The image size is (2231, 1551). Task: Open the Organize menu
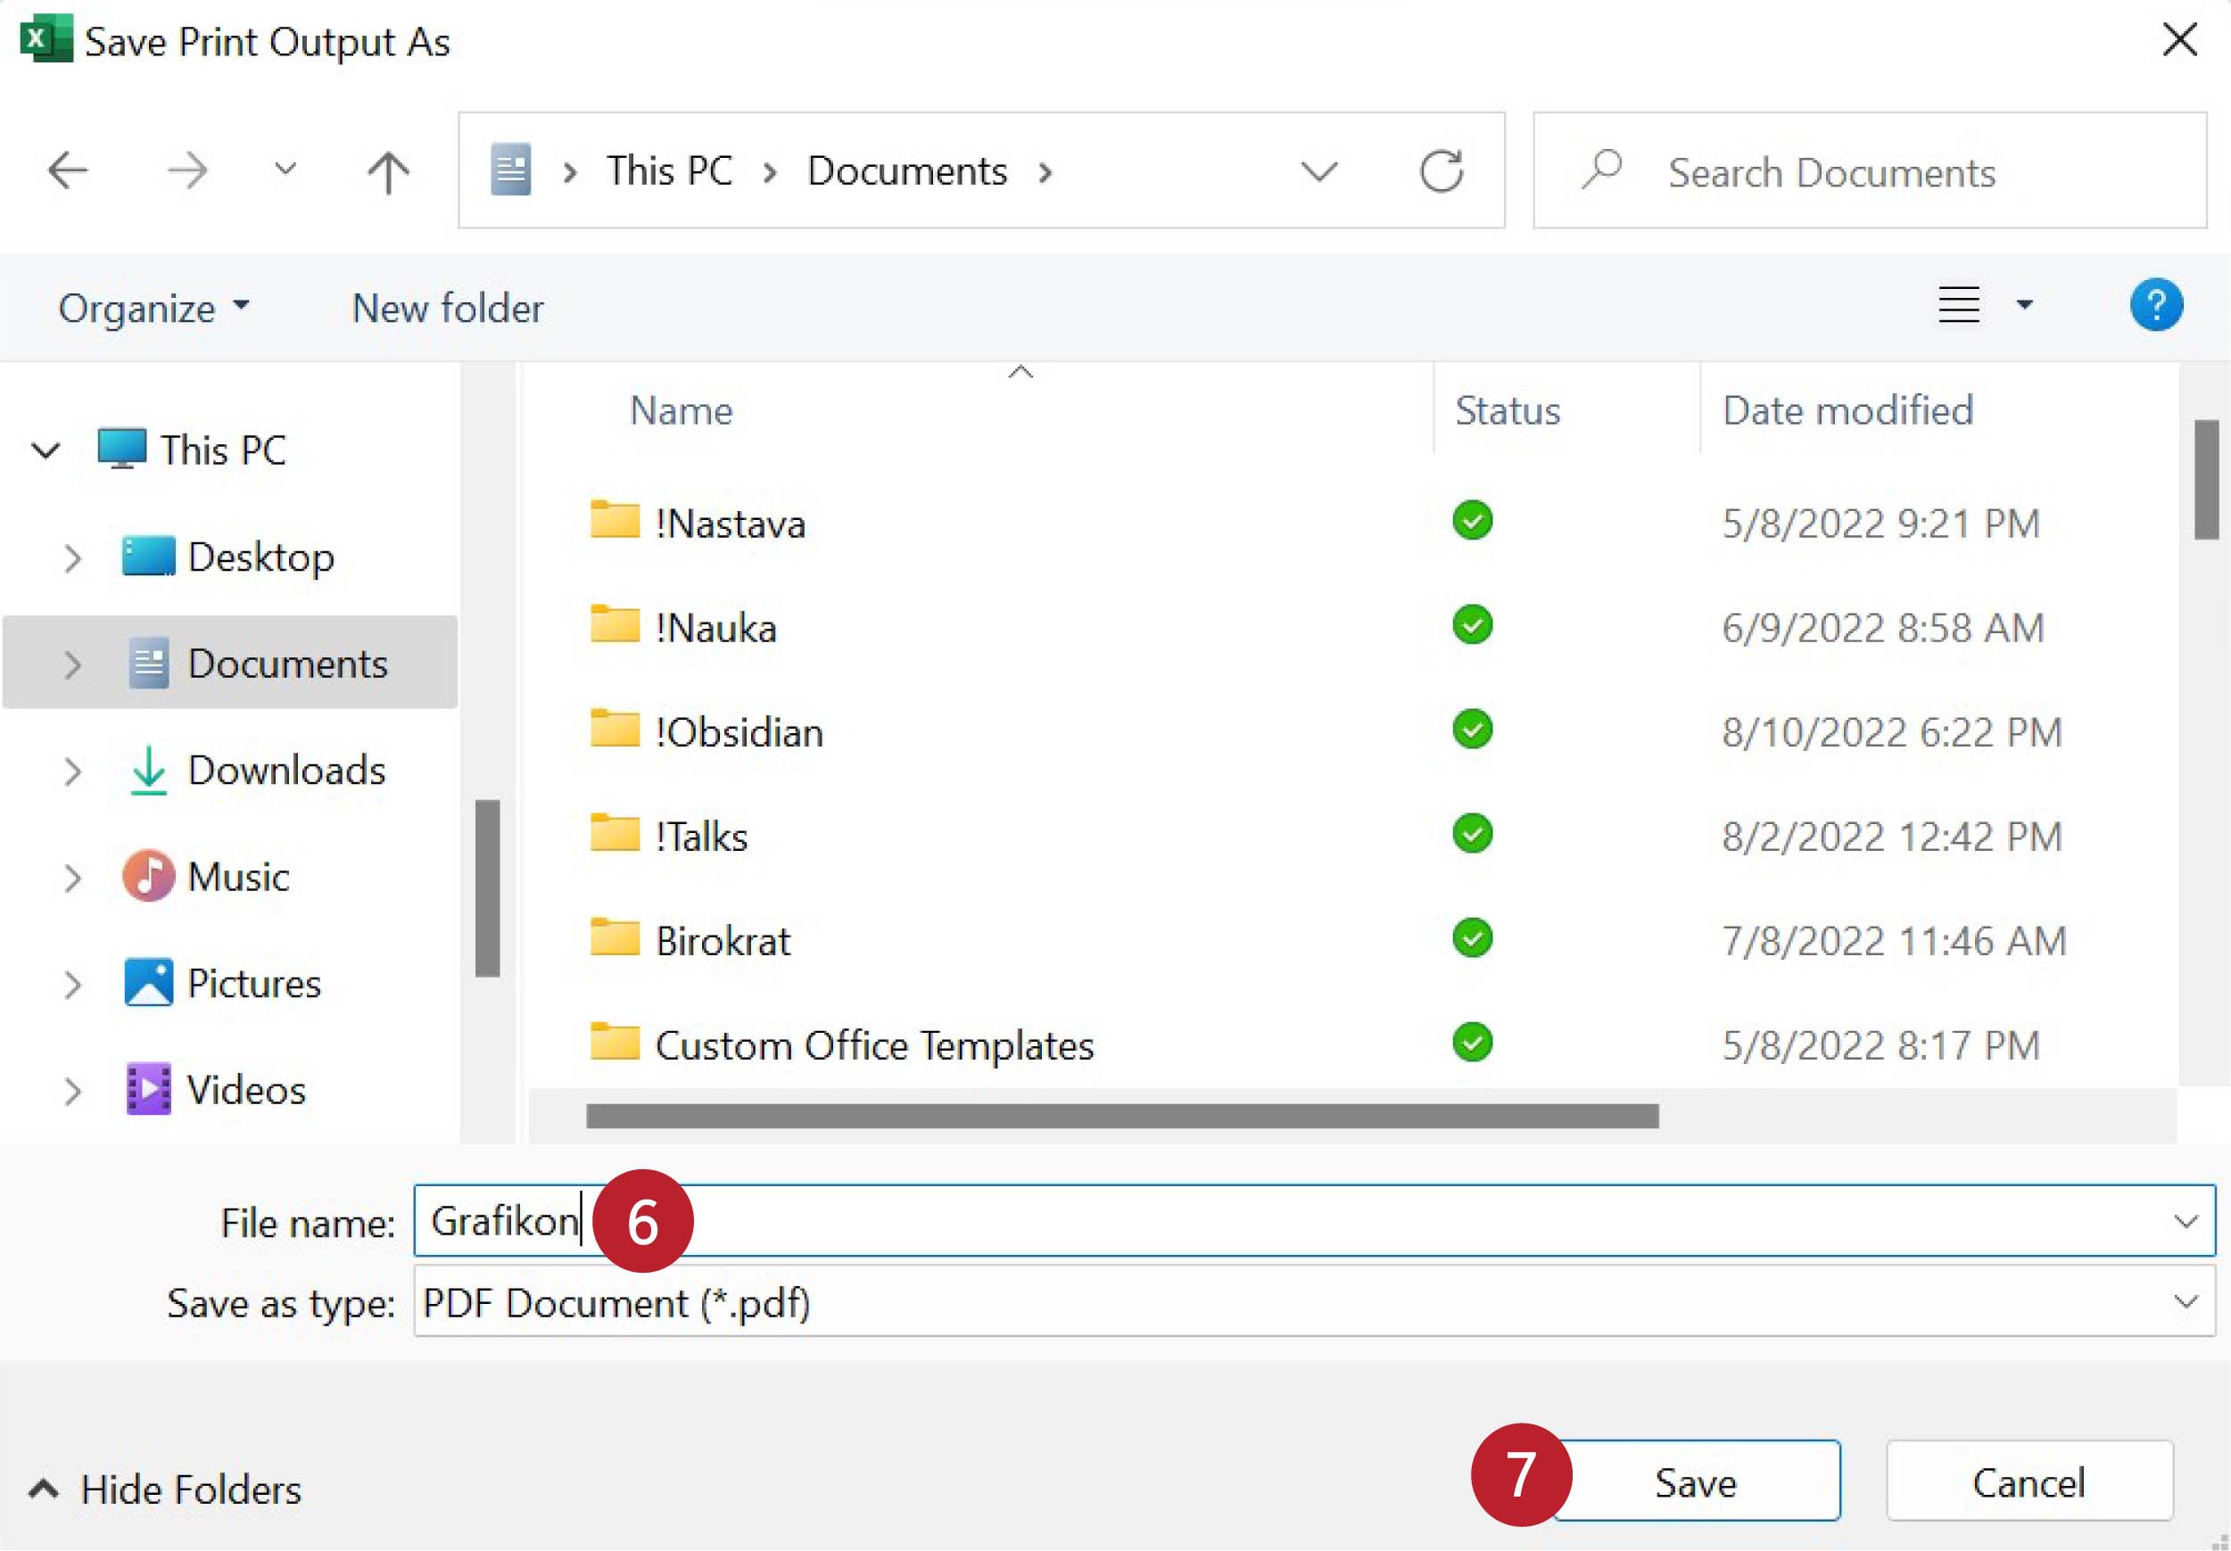153,309
